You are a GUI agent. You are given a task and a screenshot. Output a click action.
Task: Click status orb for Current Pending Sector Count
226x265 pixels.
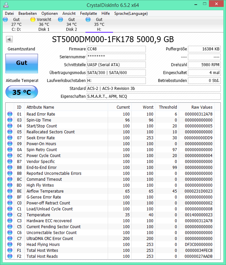click(x=10, y=226)
